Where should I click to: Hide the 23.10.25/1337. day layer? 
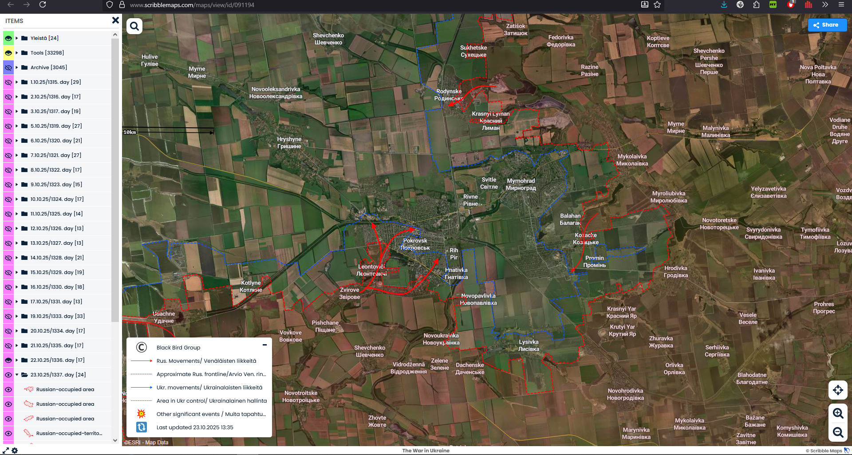tap(8, 375)
